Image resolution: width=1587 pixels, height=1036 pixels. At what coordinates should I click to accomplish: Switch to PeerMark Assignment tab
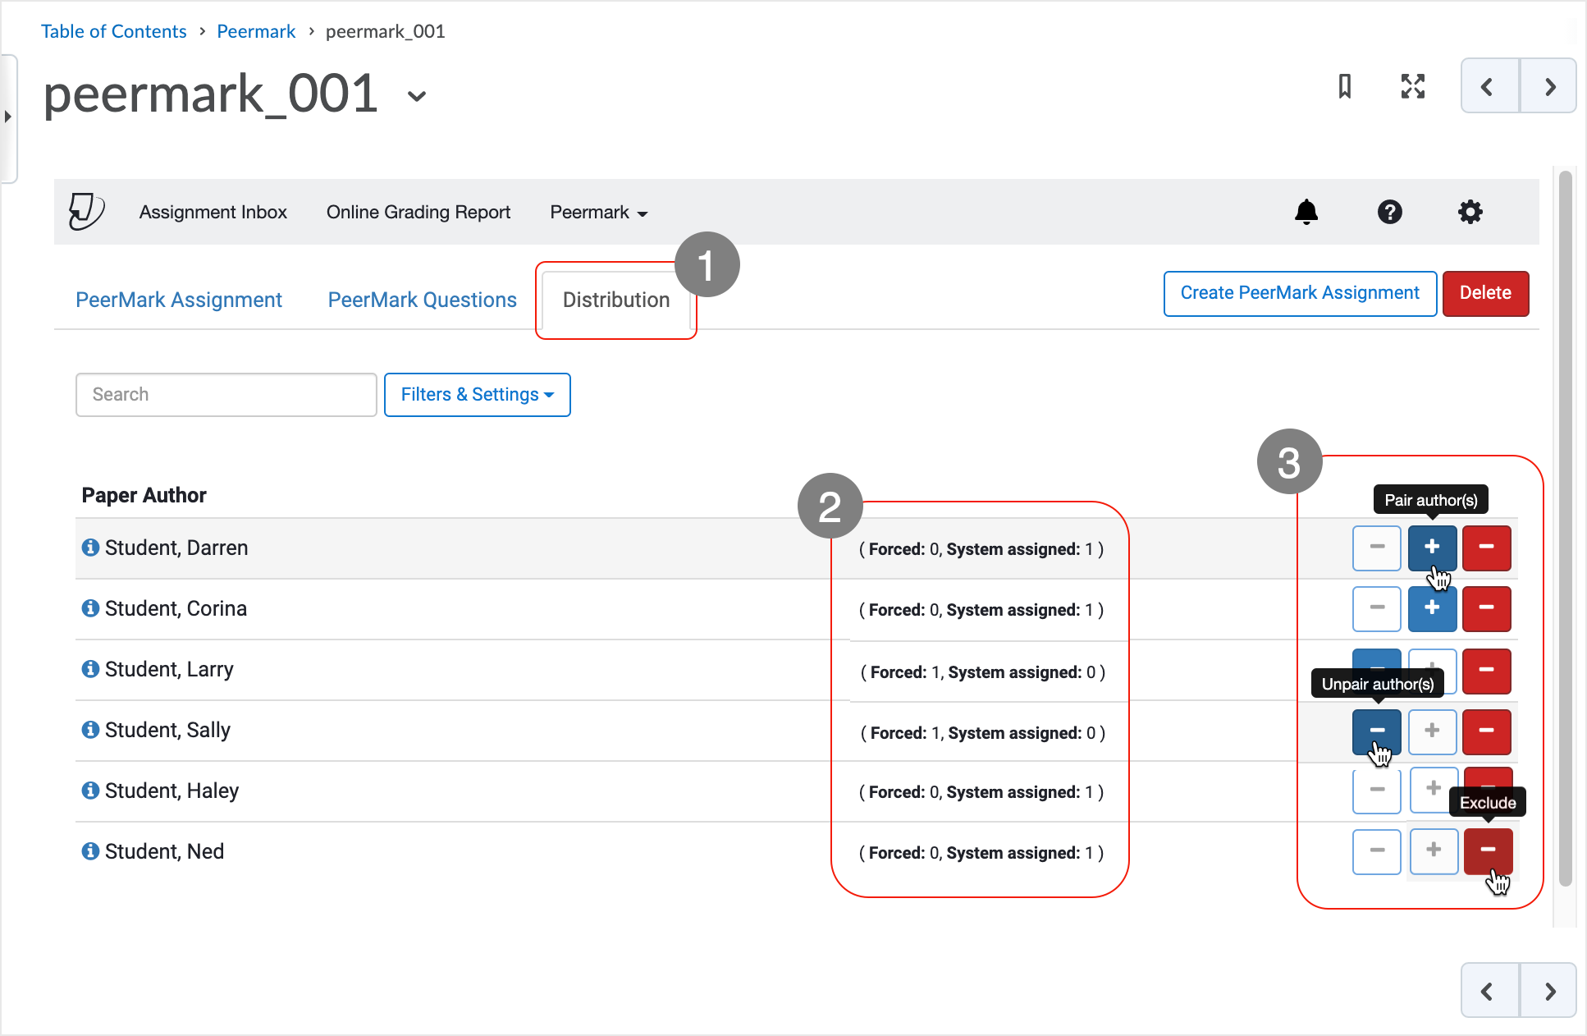pyautogui.click(x=179, y=300)
